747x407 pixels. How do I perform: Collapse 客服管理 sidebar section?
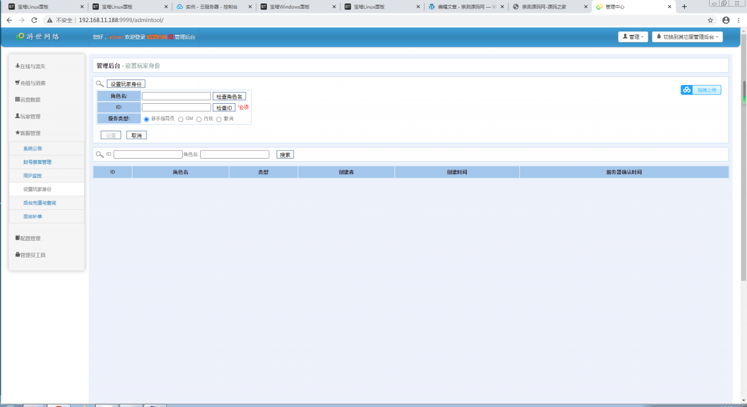click(x=28, y=133)
